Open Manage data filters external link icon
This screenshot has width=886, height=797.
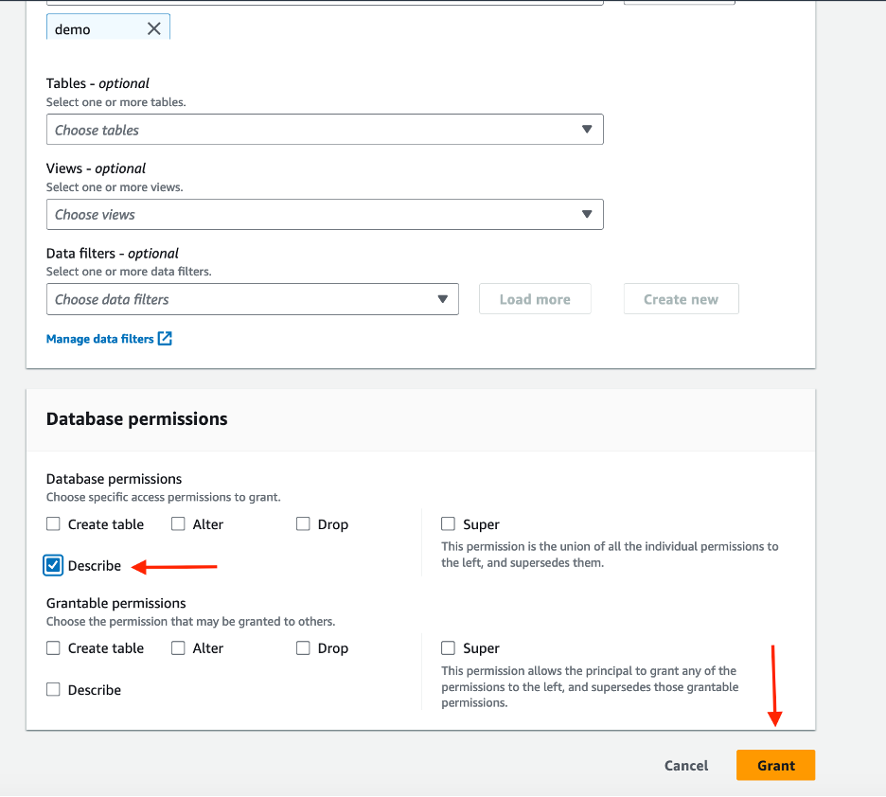164,338
